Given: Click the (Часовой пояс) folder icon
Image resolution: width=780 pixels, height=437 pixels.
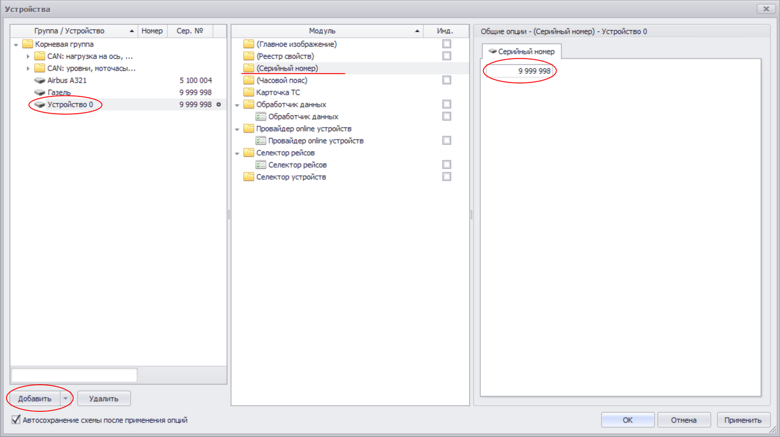Looking at the screenshot, I should click(249, 80).
